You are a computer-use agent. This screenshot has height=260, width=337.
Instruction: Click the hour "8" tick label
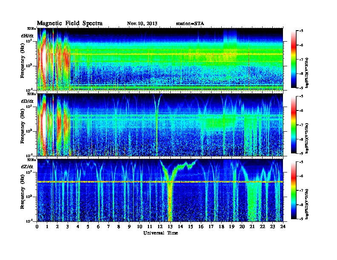click(119, 226)
